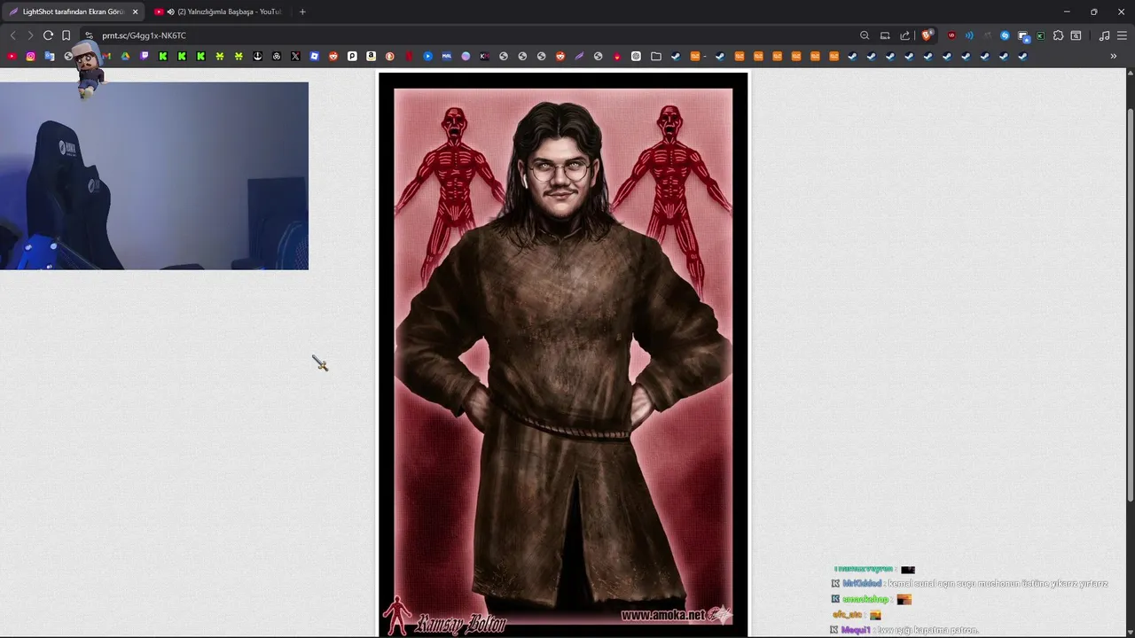Open the YouTube bookmark
Screen dimensions: 1135x638
click(x=12, y=56)
